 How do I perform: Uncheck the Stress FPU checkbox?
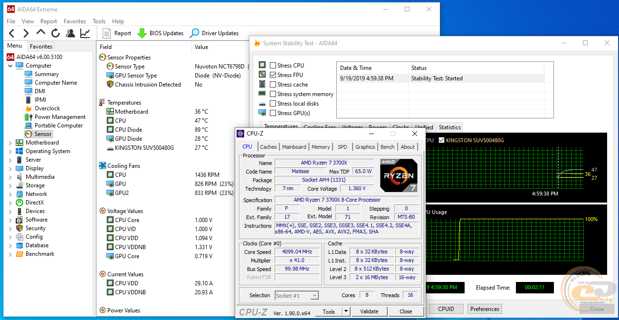(x=273, y=75)
